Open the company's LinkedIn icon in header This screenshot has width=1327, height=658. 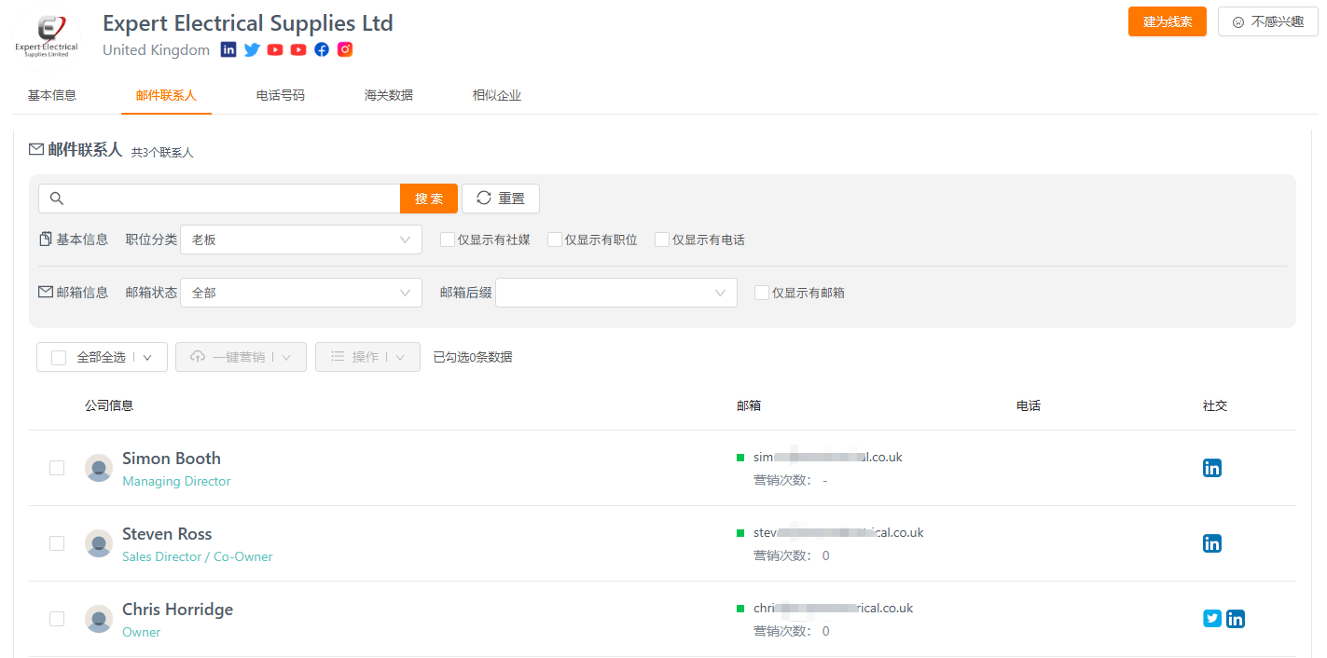pos(228,49)
